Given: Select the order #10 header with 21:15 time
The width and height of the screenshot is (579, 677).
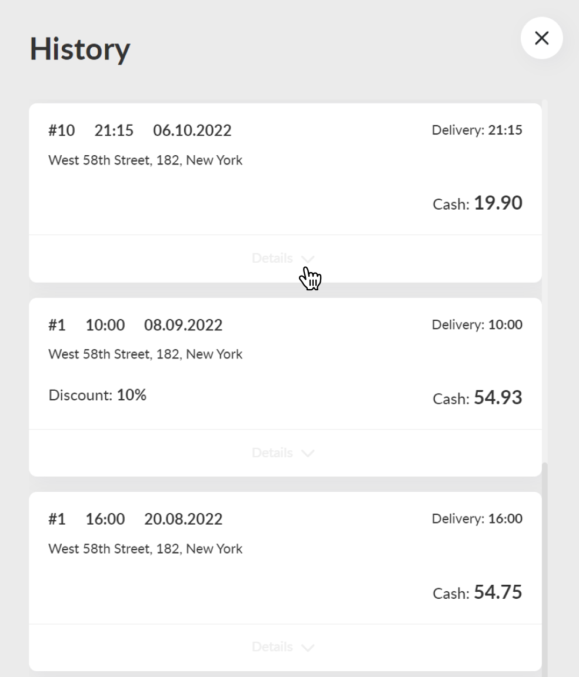Looking at the screenshot, I should click(x=140, y=130).
